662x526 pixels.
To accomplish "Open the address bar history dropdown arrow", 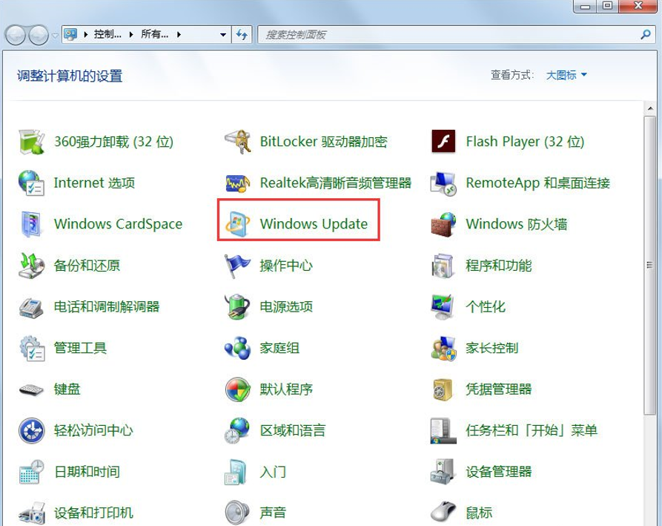I will [223, 35].
